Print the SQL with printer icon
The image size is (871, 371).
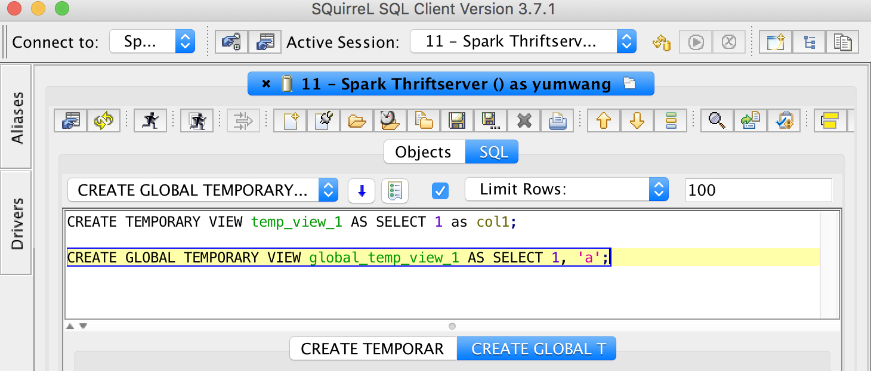coord(557,120)
